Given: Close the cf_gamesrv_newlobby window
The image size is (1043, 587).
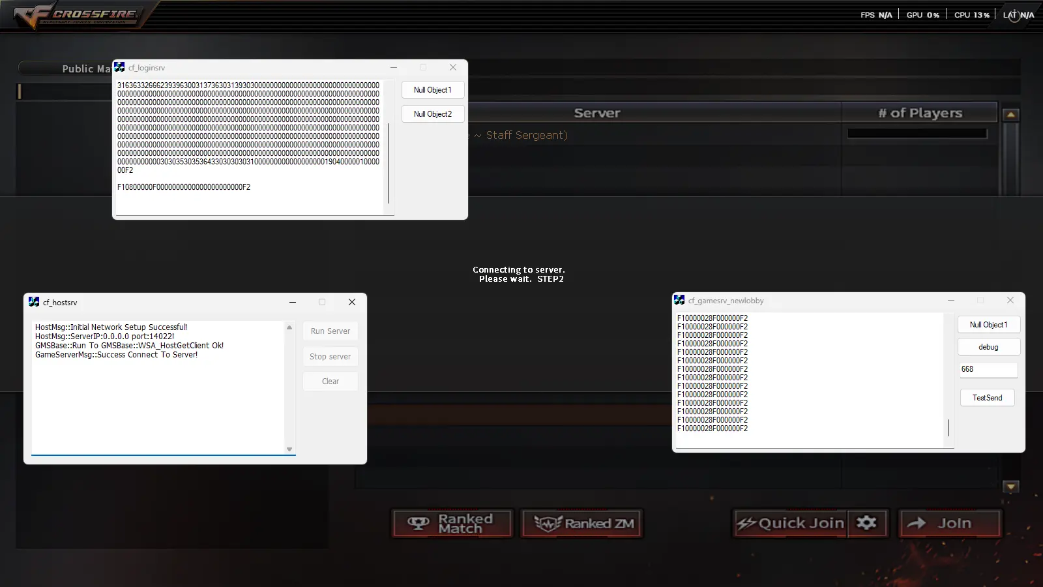Looking at the screenshot, I should [1010, 300].
